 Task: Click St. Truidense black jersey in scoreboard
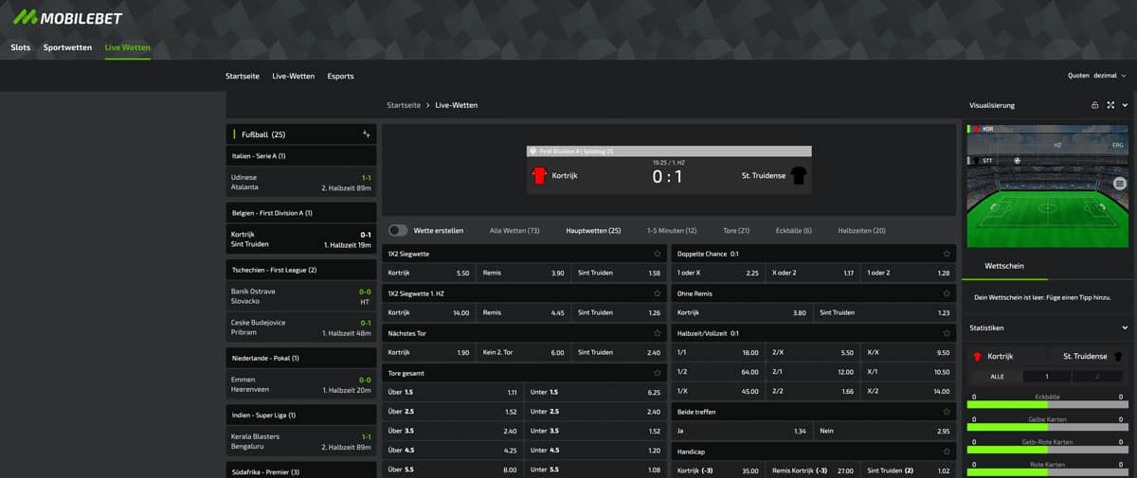point(798,175)
